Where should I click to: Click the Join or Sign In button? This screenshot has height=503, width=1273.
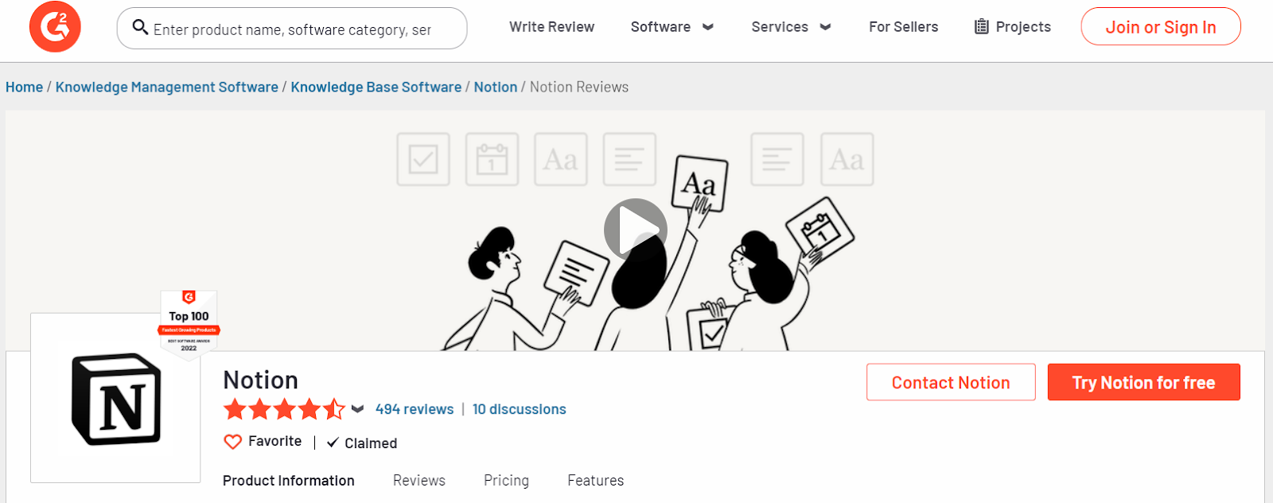[x=1161, y=27]
